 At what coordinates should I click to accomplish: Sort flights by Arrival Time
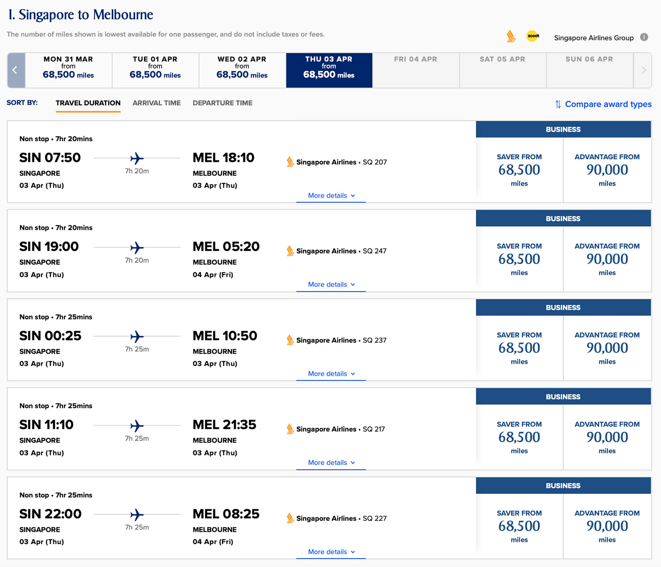[x=156, y=103]
